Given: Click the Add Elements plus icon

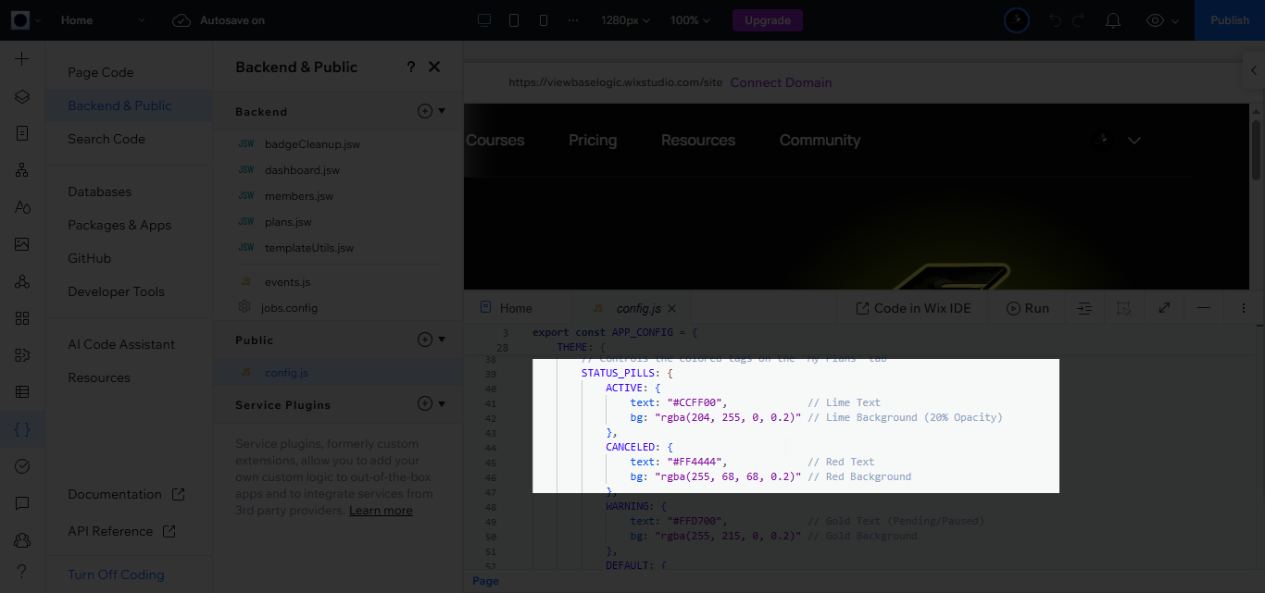Looking at the screenshot, I should (x=22, y=59).
